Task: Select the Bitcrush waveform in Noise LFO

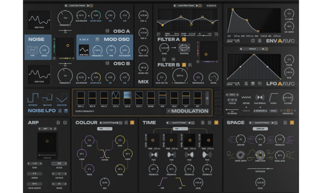Action: [x=33, y=99]
